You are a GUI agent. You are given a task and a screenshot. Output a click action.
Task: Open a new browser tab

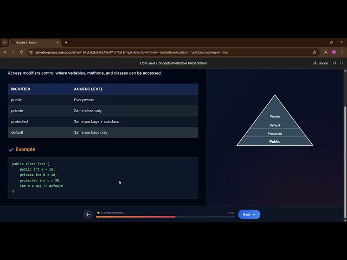tap(66, 42)
